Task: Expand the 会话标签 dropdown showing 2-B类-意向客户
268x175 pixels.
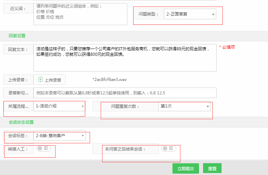Action: [59, 136]
